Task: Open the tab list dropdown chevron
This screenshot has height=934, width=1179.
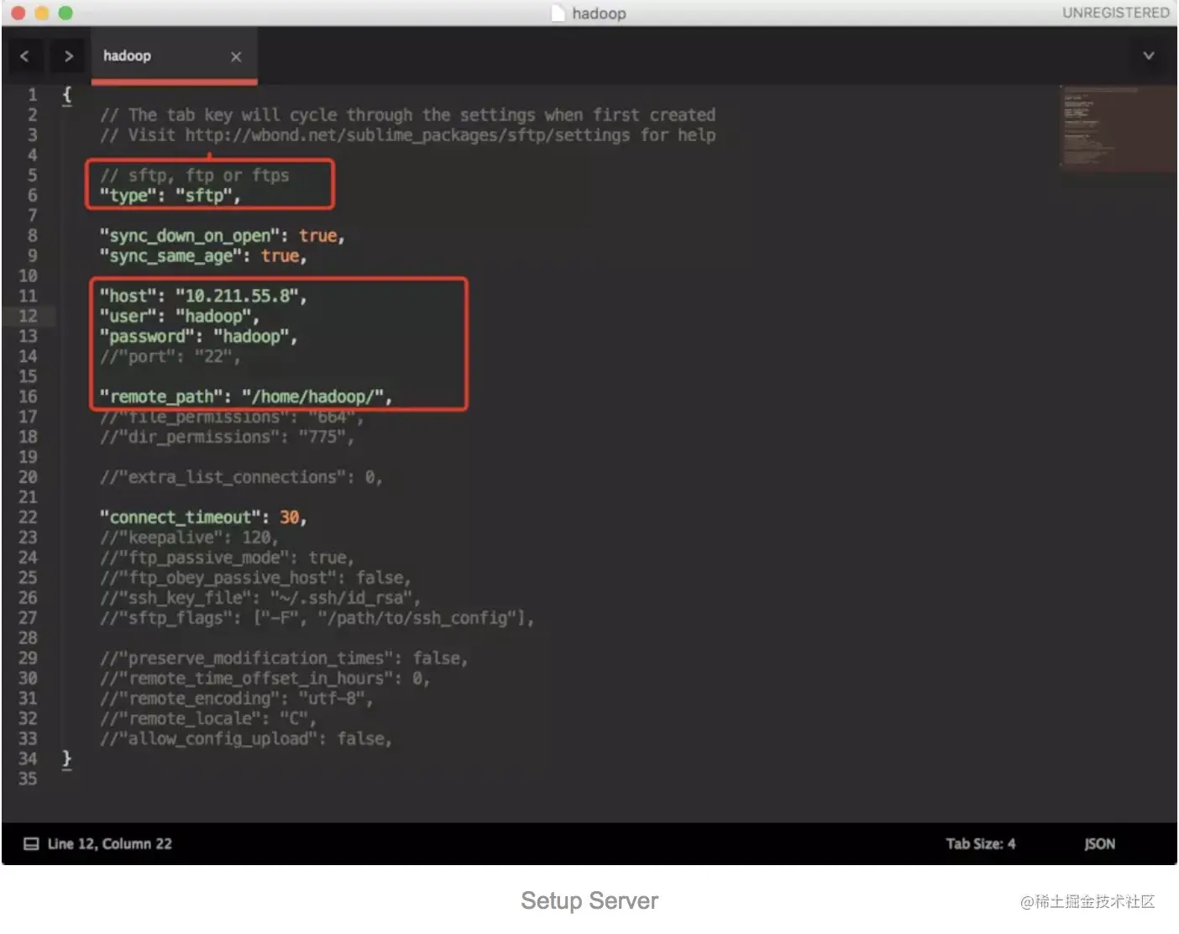Action: pos(1148,56)
